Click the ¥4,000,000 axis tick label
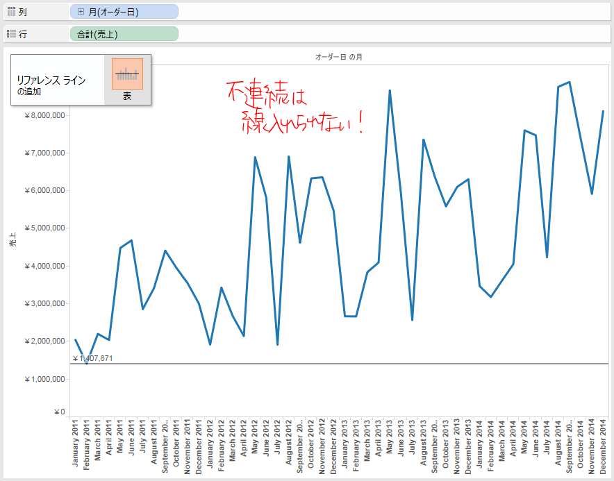This screenshot has height=481, width=614. 44,266
